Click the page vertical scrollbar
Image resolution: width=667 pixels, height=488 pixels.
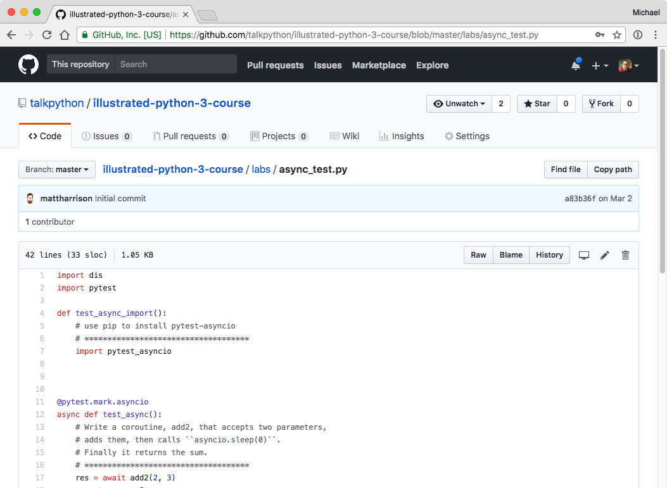click(x=663, y=161)
